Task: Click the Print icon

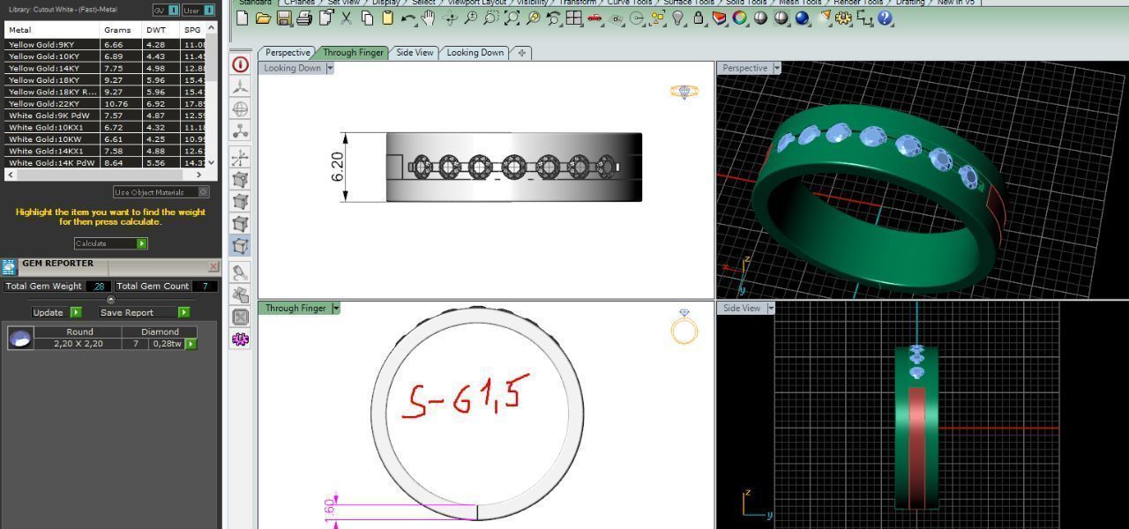Action: click(304, 18)
